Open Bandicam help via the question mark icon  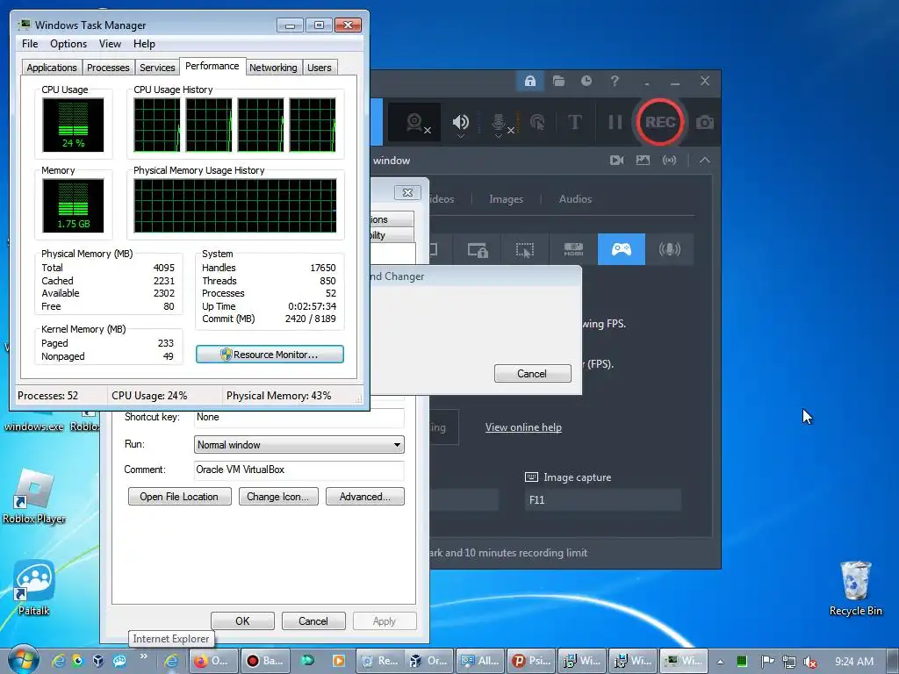click(x=614, y=81)
